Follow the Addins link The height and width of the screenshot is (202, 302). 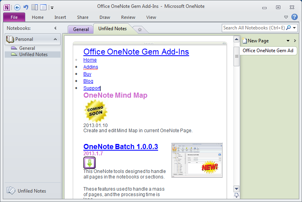click(x=91, y=67)
